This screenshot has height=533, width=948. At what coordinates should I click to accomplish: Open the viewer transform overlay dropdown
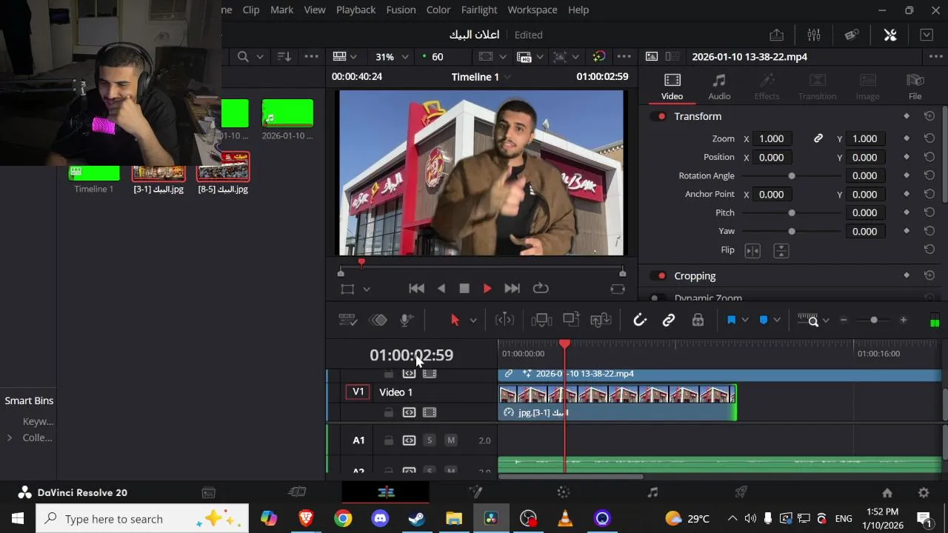(366, 289)
